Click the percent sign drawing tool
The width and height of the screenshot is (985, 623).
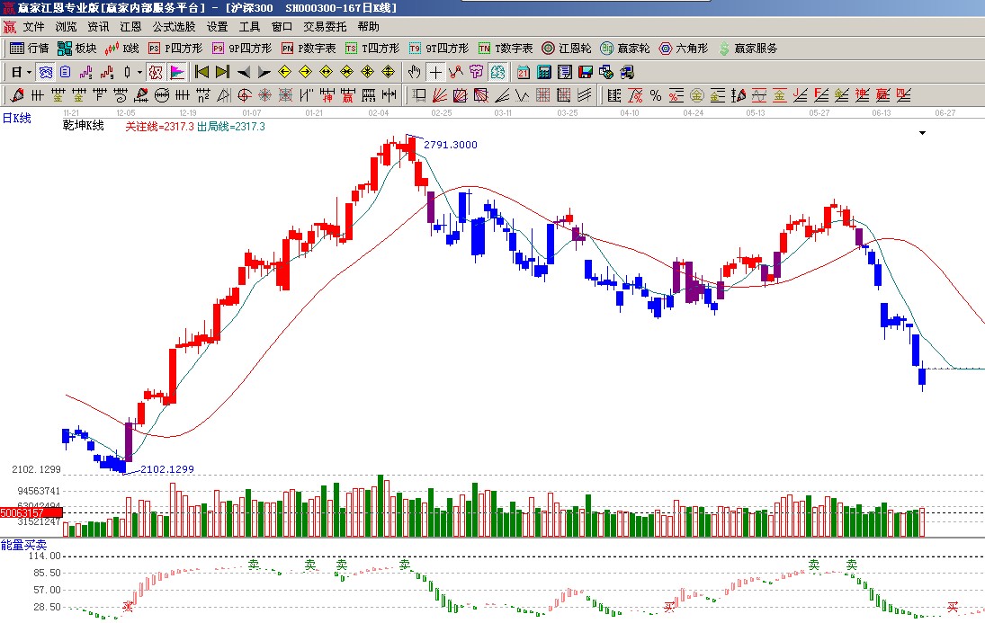pyautogui.click(x=655, y=95)
